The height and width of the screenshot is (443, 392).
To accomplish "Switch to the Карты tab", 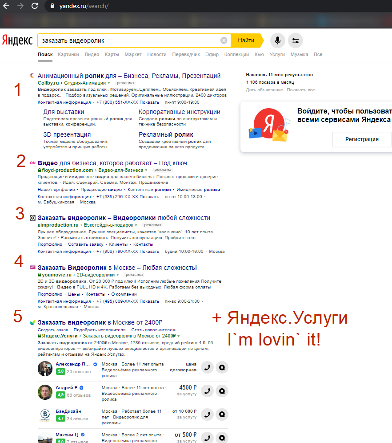I will 112,54.
